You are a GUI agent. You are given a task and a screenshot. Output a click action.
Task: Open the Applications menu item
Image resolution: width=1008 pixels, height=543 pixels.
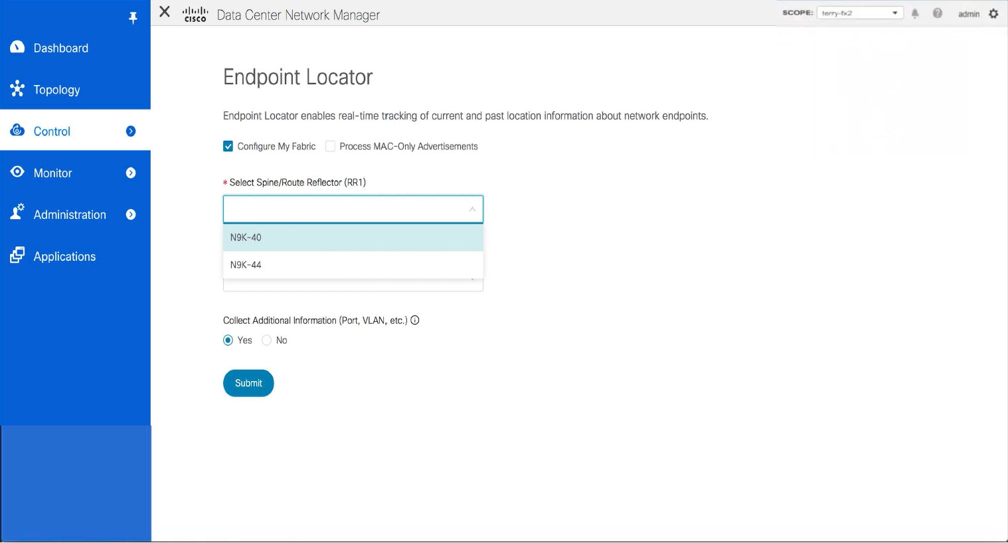(75, 256)
